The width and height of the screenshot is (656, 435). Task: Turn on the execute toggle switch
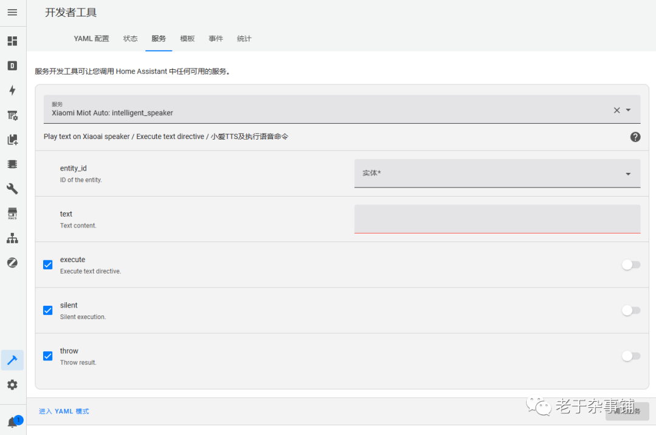[x=631, y=265]
